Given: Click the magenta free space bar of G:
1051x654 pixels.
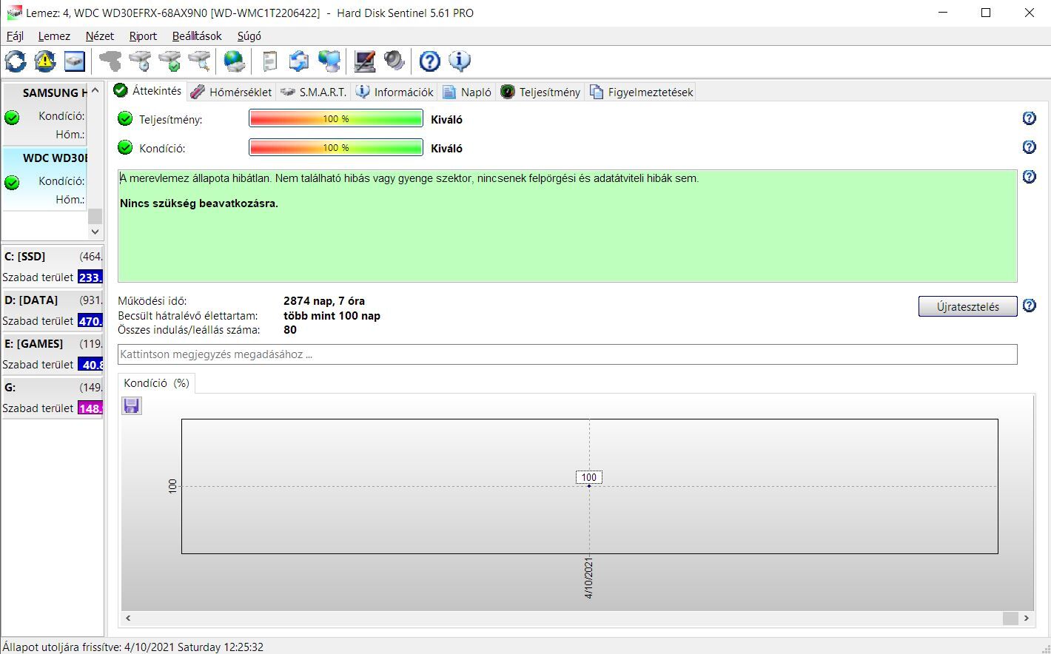Looking at the screenshot, I should (90, 408).
